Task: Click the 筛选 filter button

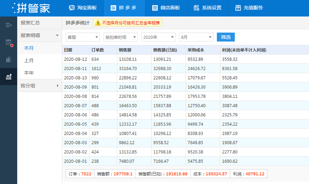Action: 226,37
